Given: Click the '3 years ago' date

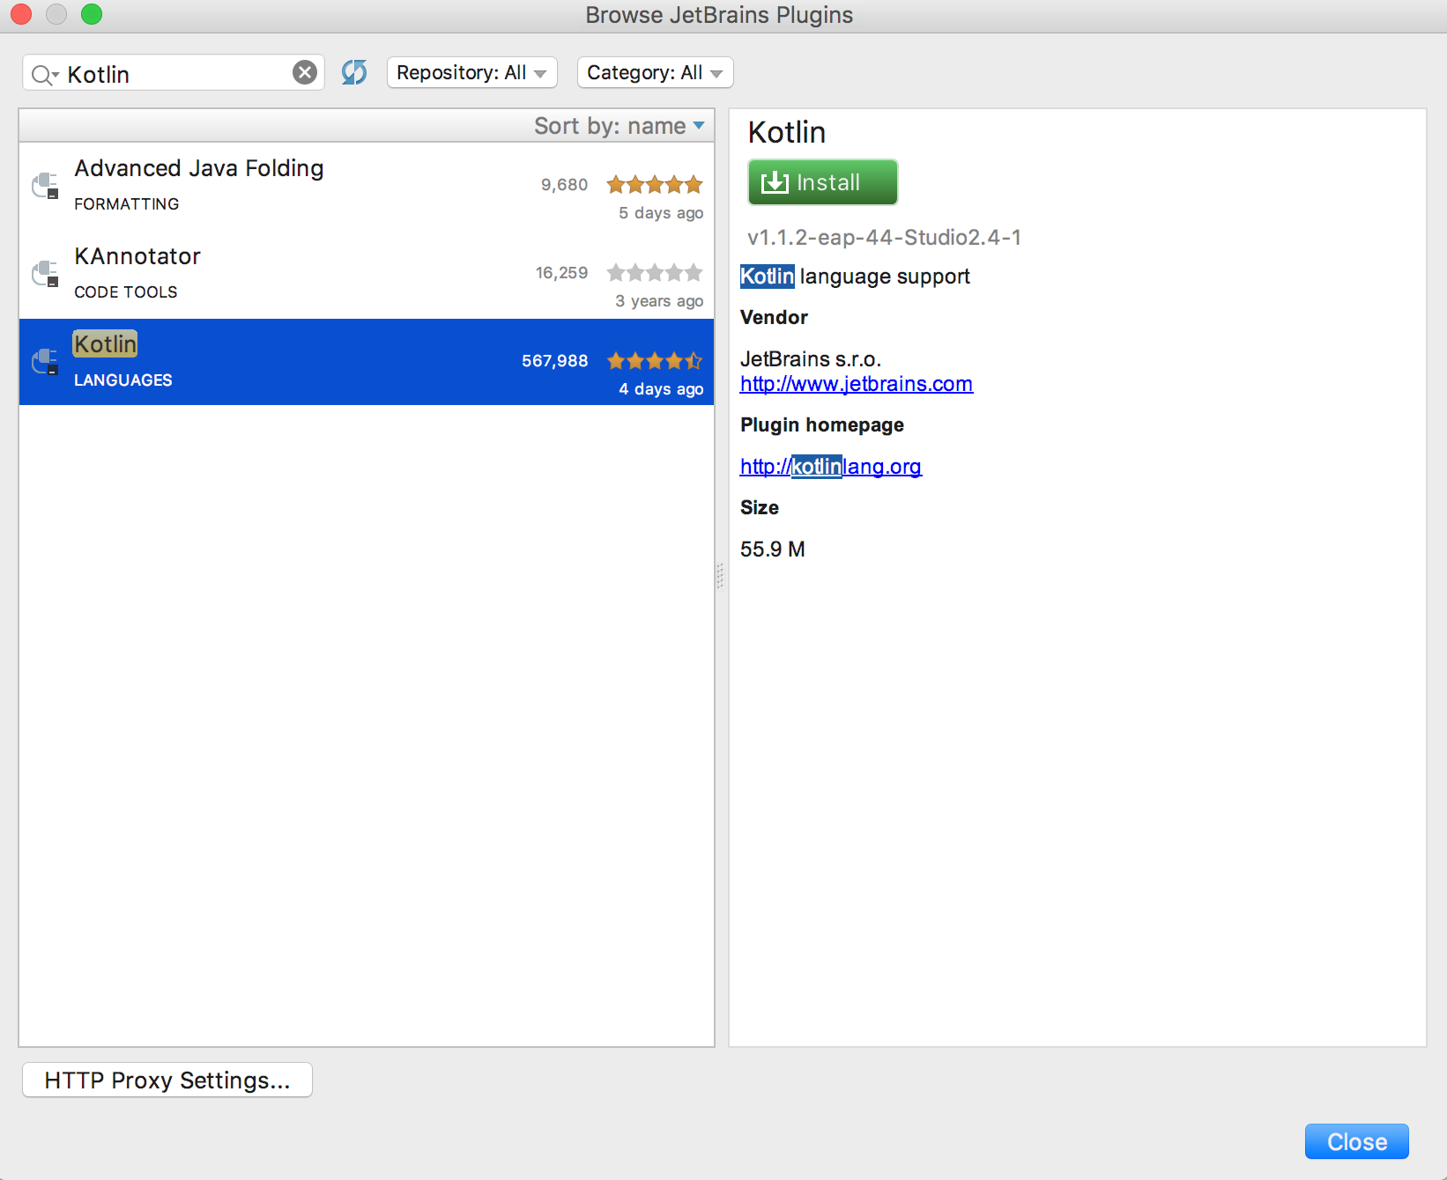Looking at the screenshot, I should click(x=659, y=301).
